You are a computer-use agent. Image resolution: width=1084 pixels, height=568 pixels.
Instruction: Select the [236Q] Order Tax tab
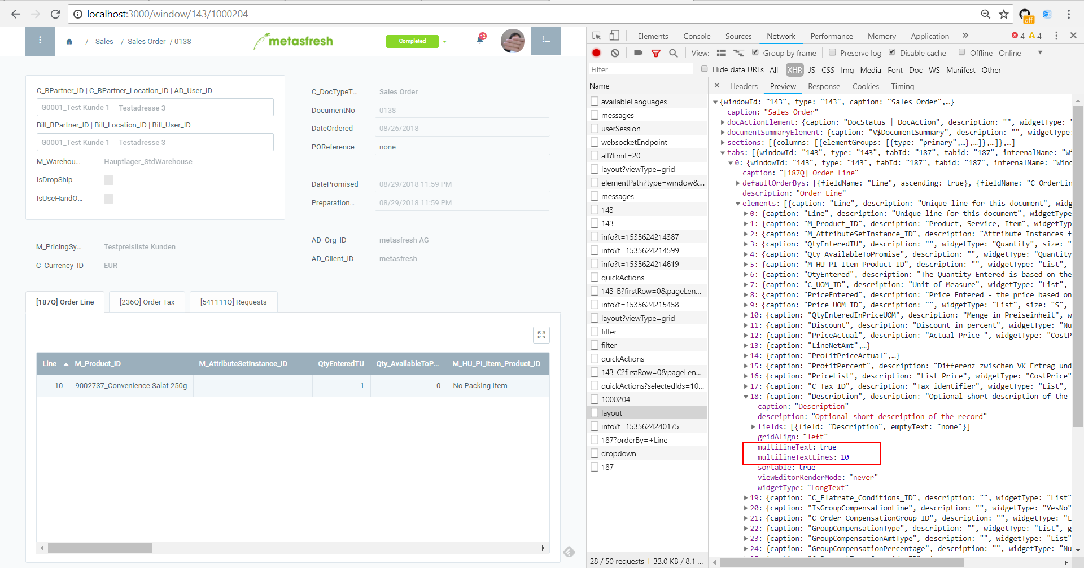tap(147, 302)
